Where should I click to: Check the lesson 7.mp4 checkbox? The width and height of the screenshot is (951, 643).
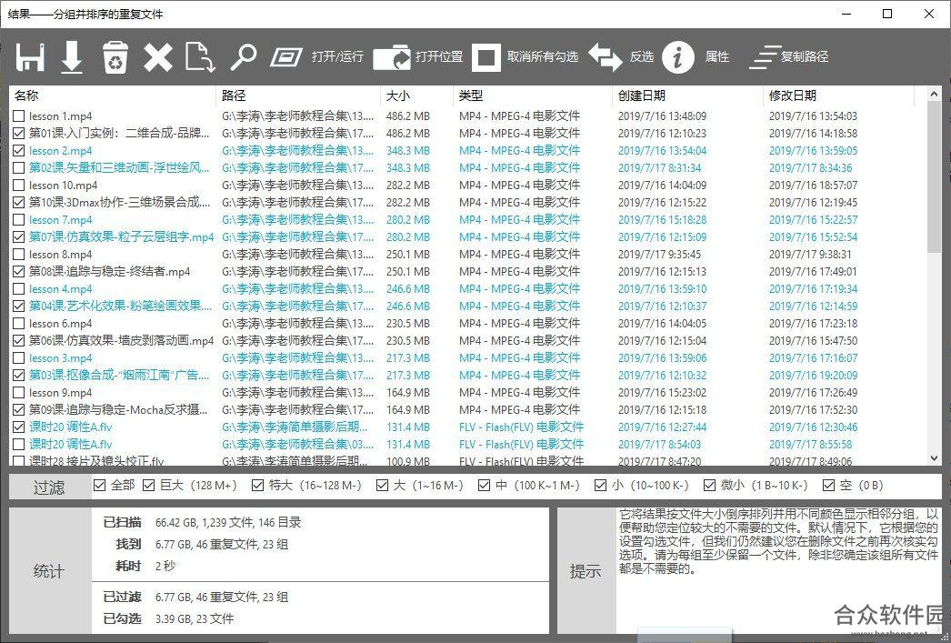coord(19,219)
